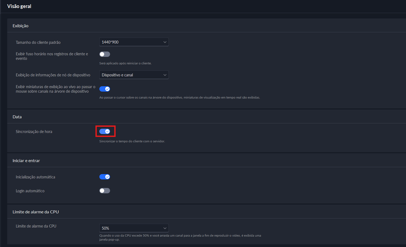This screenshot has width=406, height=247.
Task: Click the chevron arrow beside Dispositivo e canal
Action: click(165, 75)
